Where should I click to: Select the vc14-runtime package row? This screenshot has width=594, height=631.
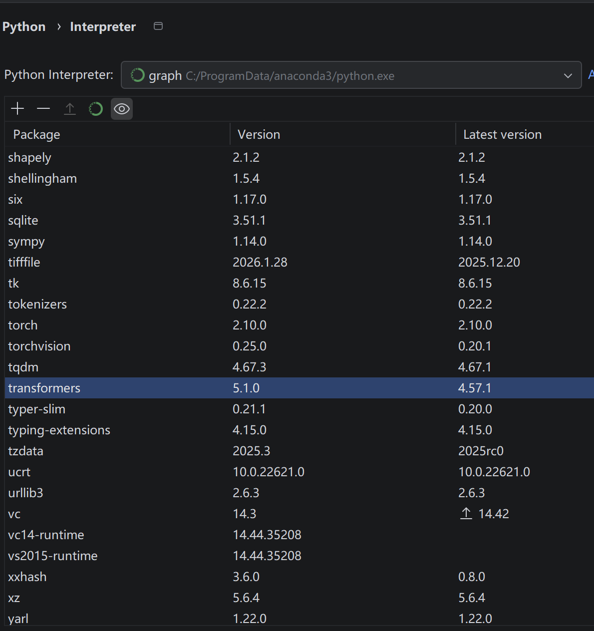[299, 535]
